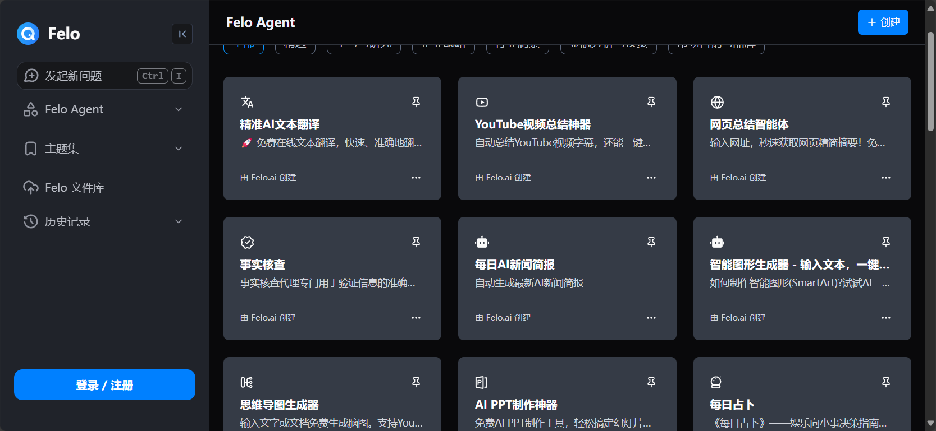Open more options on 网页总结智能体 card
This screenshot has height=431, width=936.
click(x=886, y=178)
